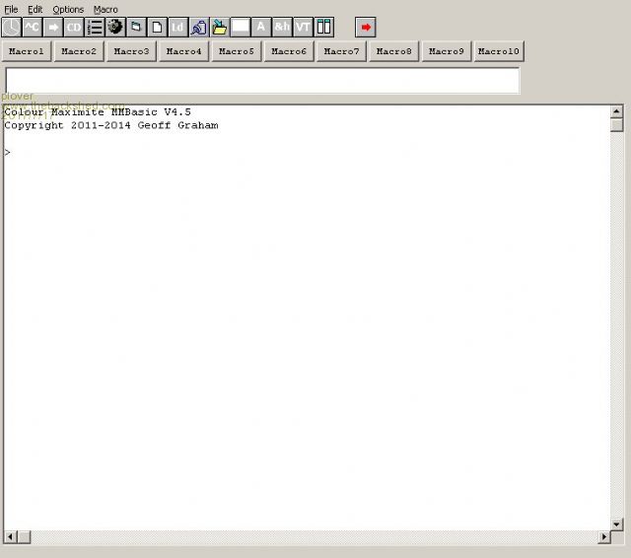Image resolution: width=631 pixels, height=558 pixels.
Task: Click the clock icon in the toolbar
Action: click(11, 28)
